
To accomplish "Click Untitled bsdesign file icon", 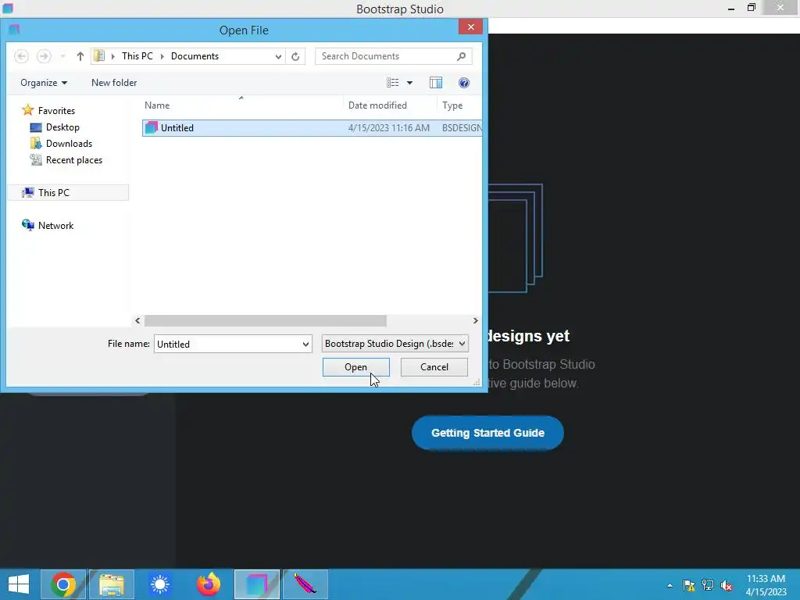I will (151, 127).
